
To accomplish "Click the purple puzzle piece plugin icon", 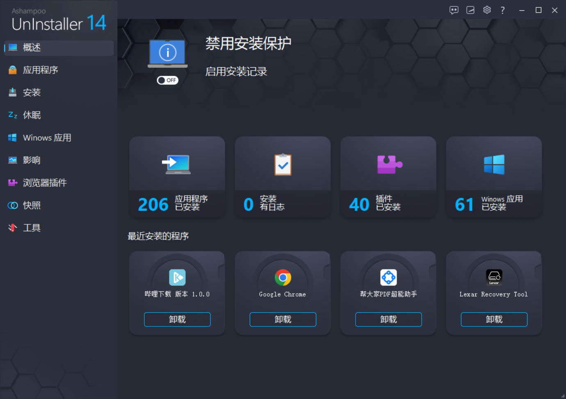I will tap(388, 163).
